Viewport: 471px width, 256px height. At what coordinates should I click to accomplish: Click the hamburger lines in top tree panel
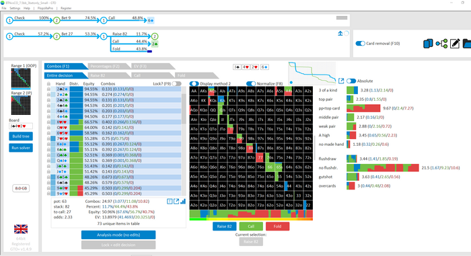click(x=342, y=18)
